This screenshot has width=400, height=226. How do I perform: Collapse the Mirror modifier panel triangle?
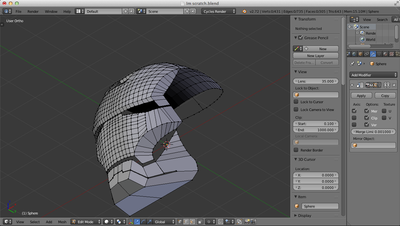coord(352,85)
